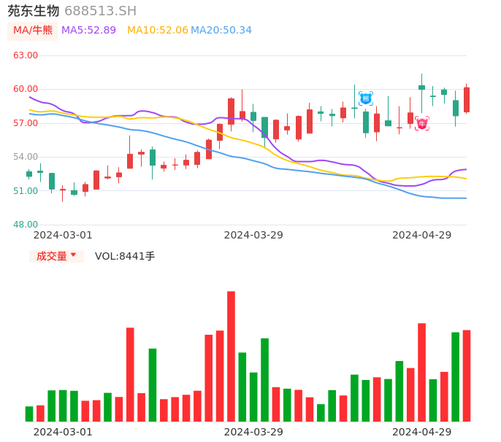
Task: Toggle the MA5 line legend
Action: pos(88,31)
